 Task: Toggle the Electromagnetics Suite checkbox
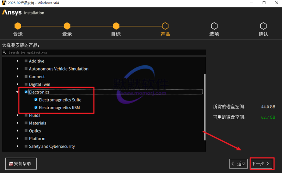(36, 100)
